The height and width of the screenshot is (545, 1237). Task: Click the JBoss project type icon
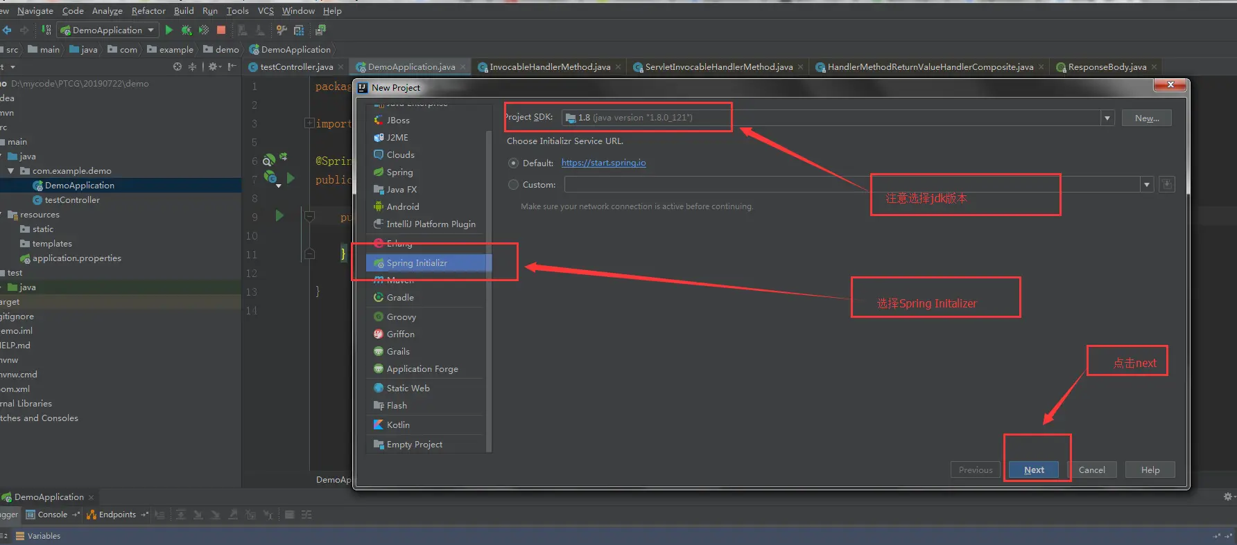[379, 120]
